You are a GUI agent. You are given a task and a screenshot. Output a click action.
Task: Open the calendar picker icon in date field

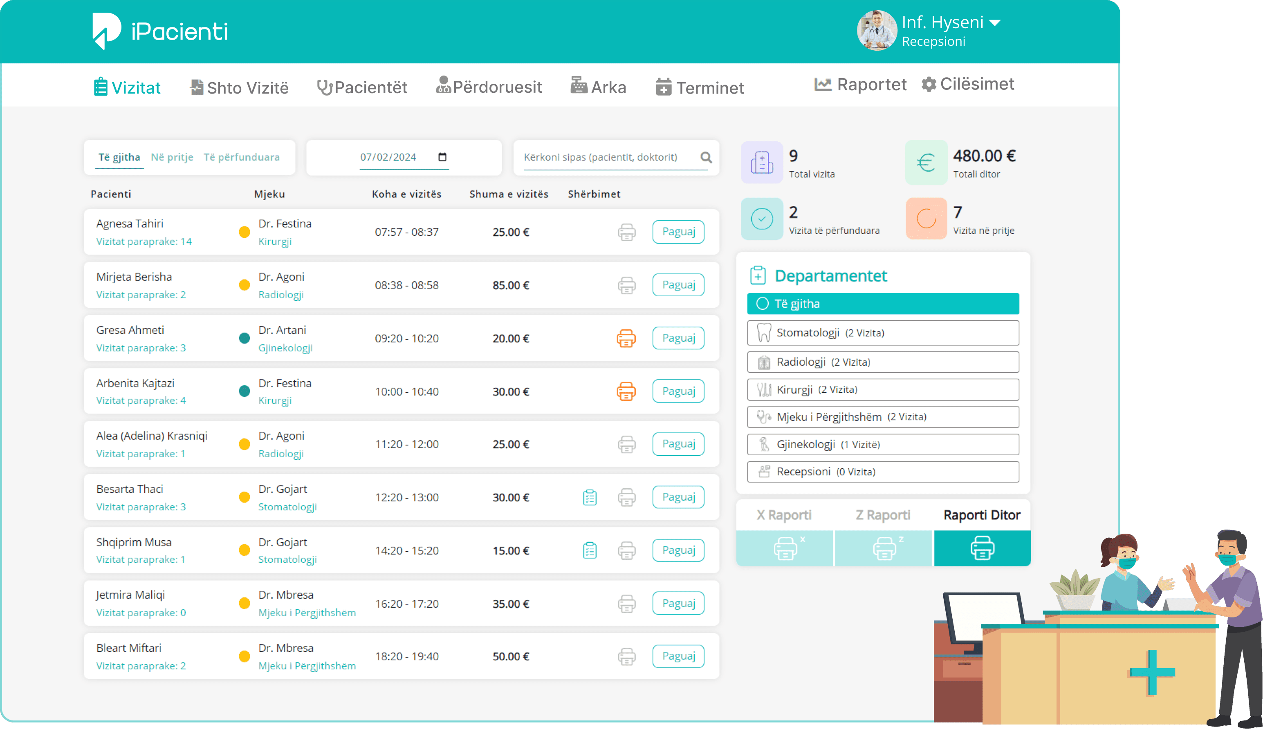tap(442, 157)
